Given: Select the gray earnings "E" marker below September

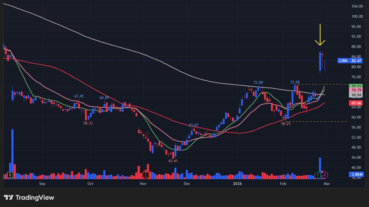Looking at the screenshot, I should point(10,175).
